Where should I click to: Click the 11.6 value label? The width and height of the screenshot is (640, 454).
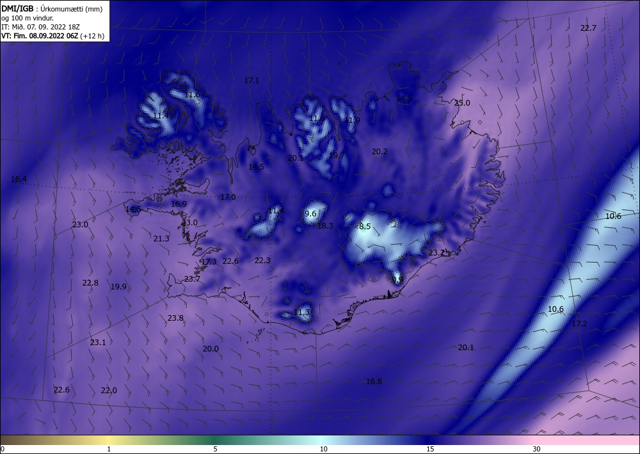point(192,95)
